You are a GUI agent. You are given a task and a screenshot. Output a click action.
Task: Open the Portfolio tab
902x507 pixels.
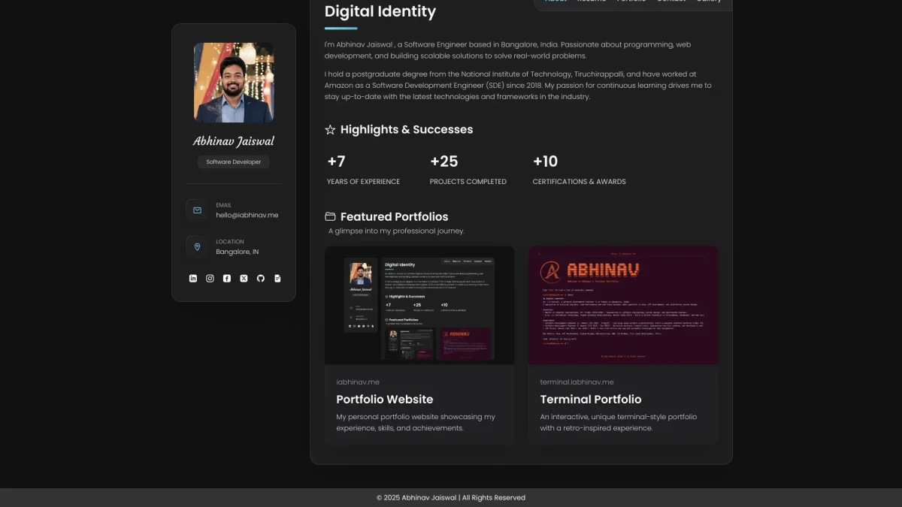(x=631, y=2)
